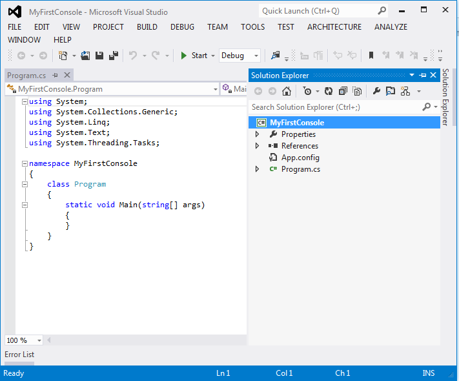The height and width of the screenshot is (381, 459).
Task: Click the Open File toolbar icon
Action: [85, 56]
